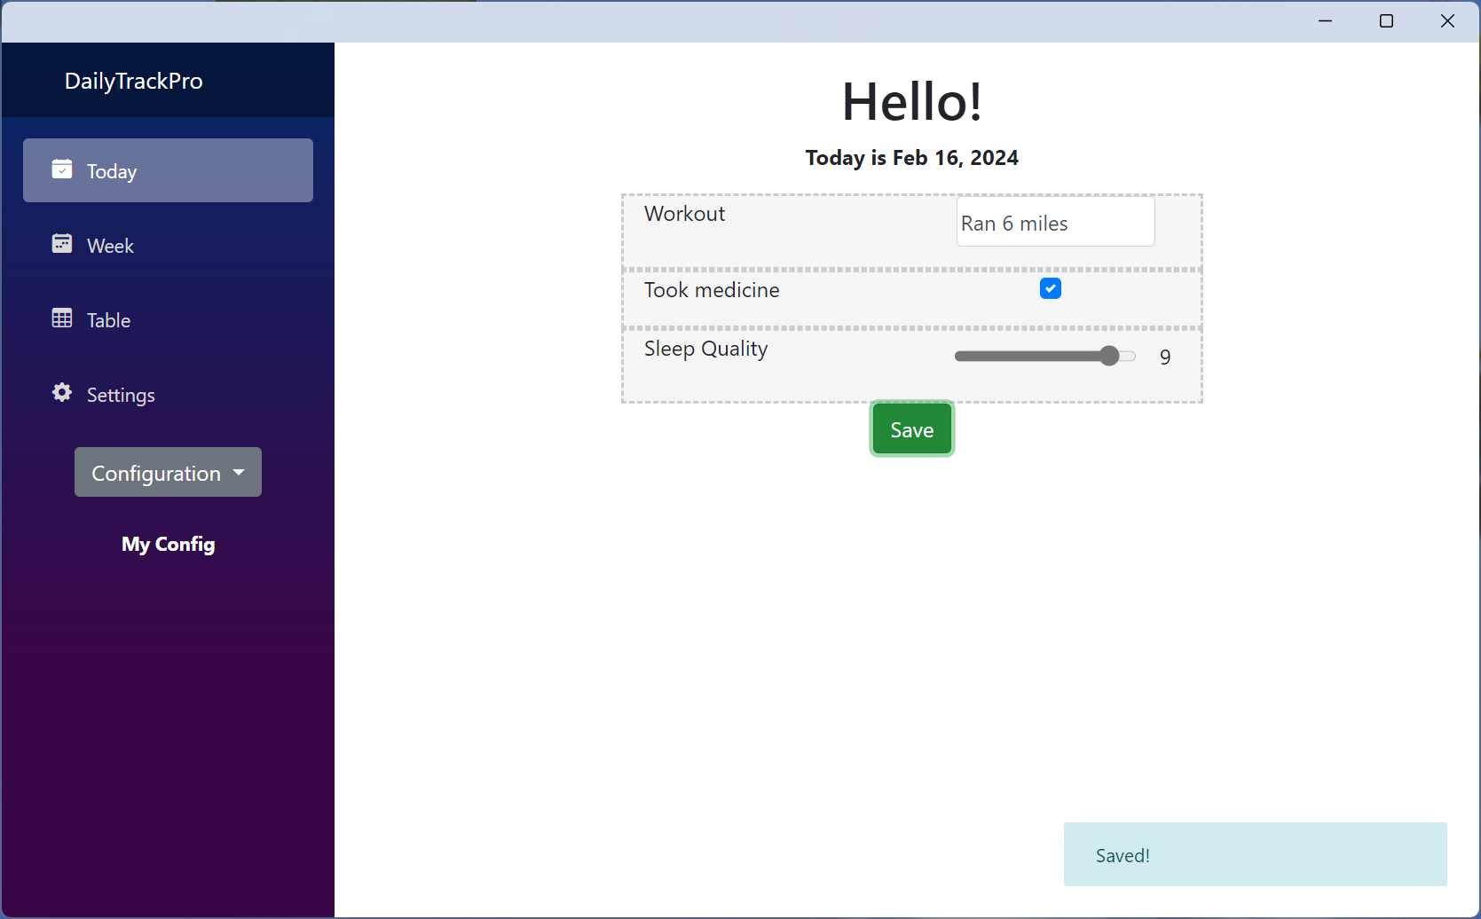Switch to the Week view
This screenshot has width=1481, height=919.
pyautogui.click(x=168, y=245)
